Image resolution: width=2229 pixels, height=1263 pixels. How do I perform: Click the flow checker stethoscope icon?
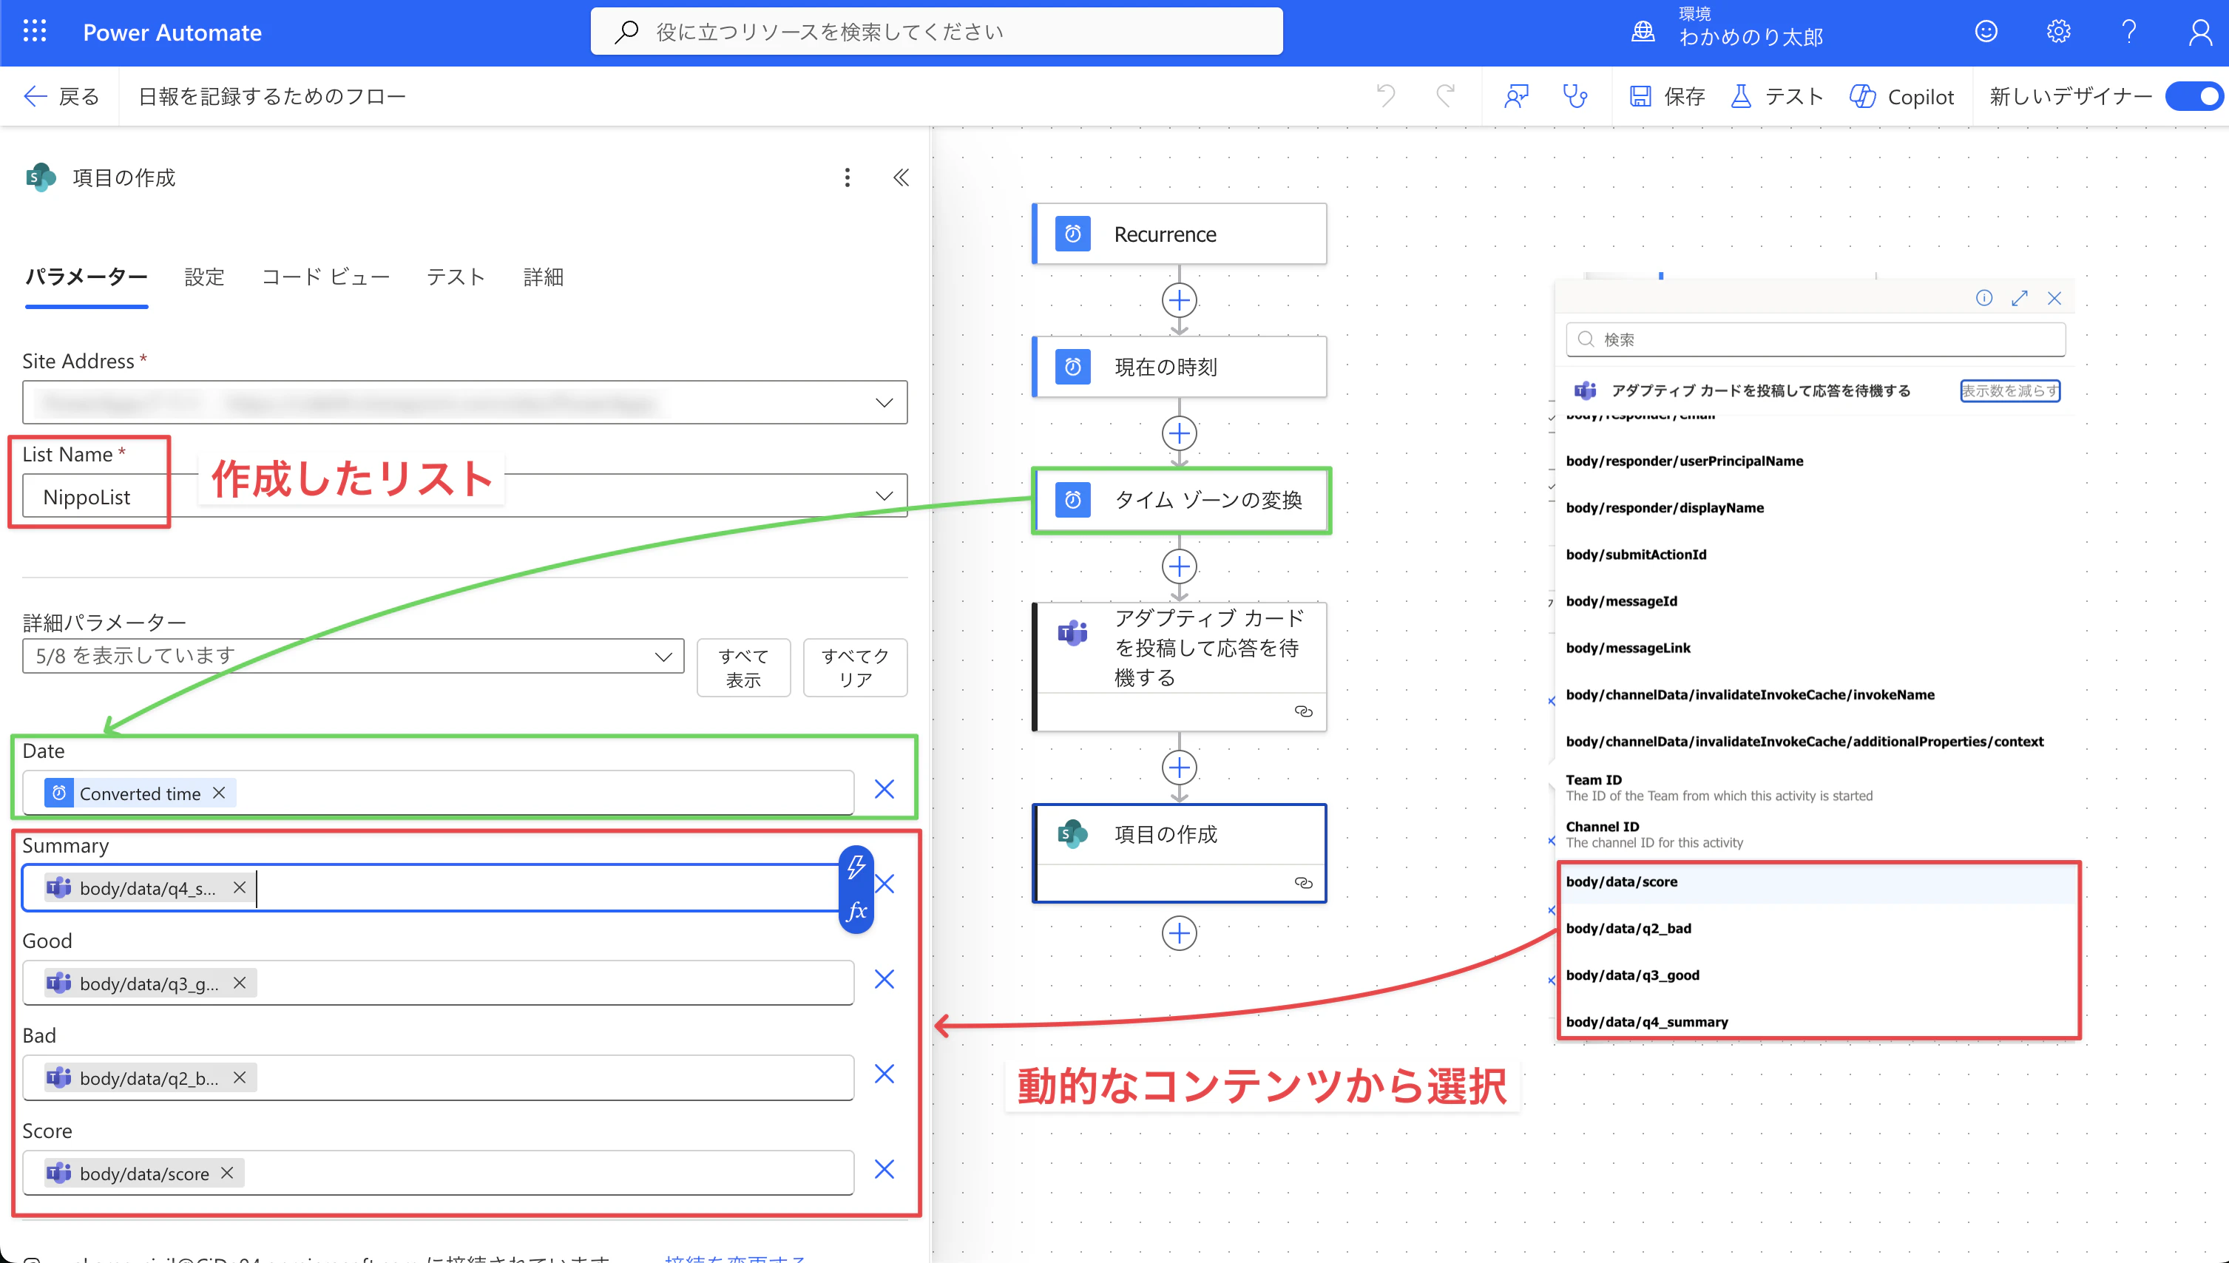(1574, 96)
